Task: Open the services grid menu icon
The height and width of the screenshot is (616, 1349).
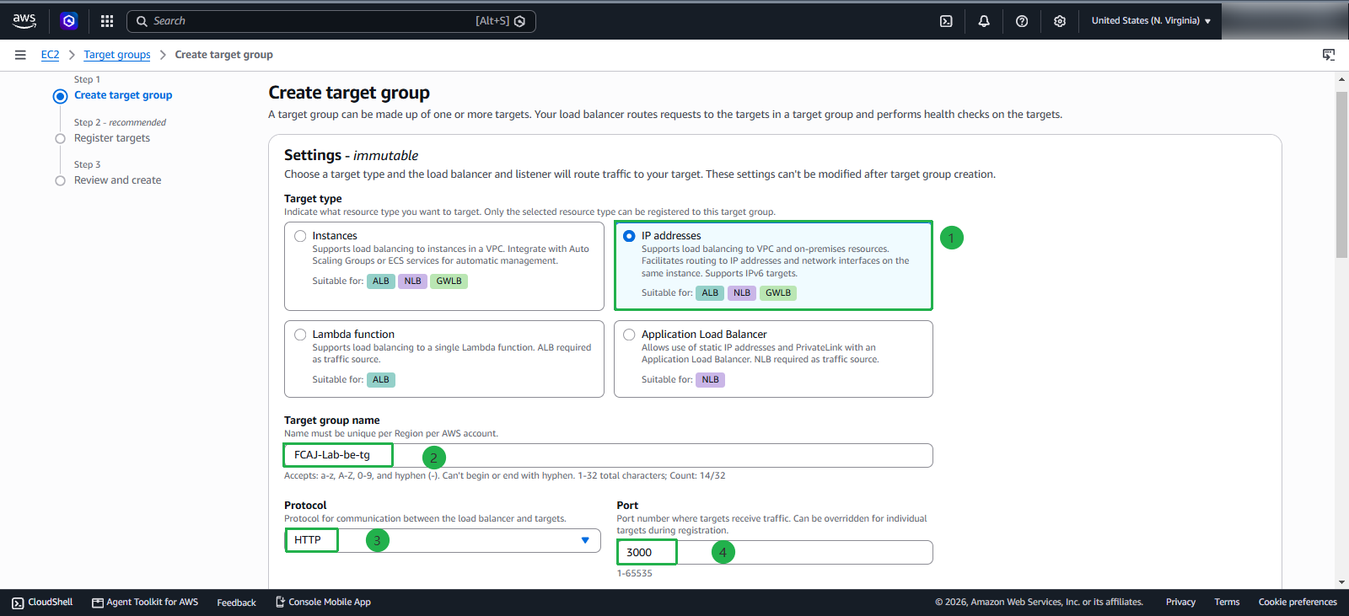Action: click(107, 21)
